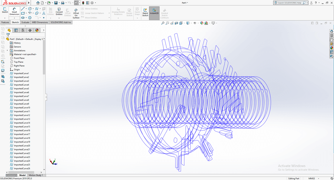Open the Sketch button dropdown arrow
Viewport: 334px width, 180px height.
click(5, 18)
